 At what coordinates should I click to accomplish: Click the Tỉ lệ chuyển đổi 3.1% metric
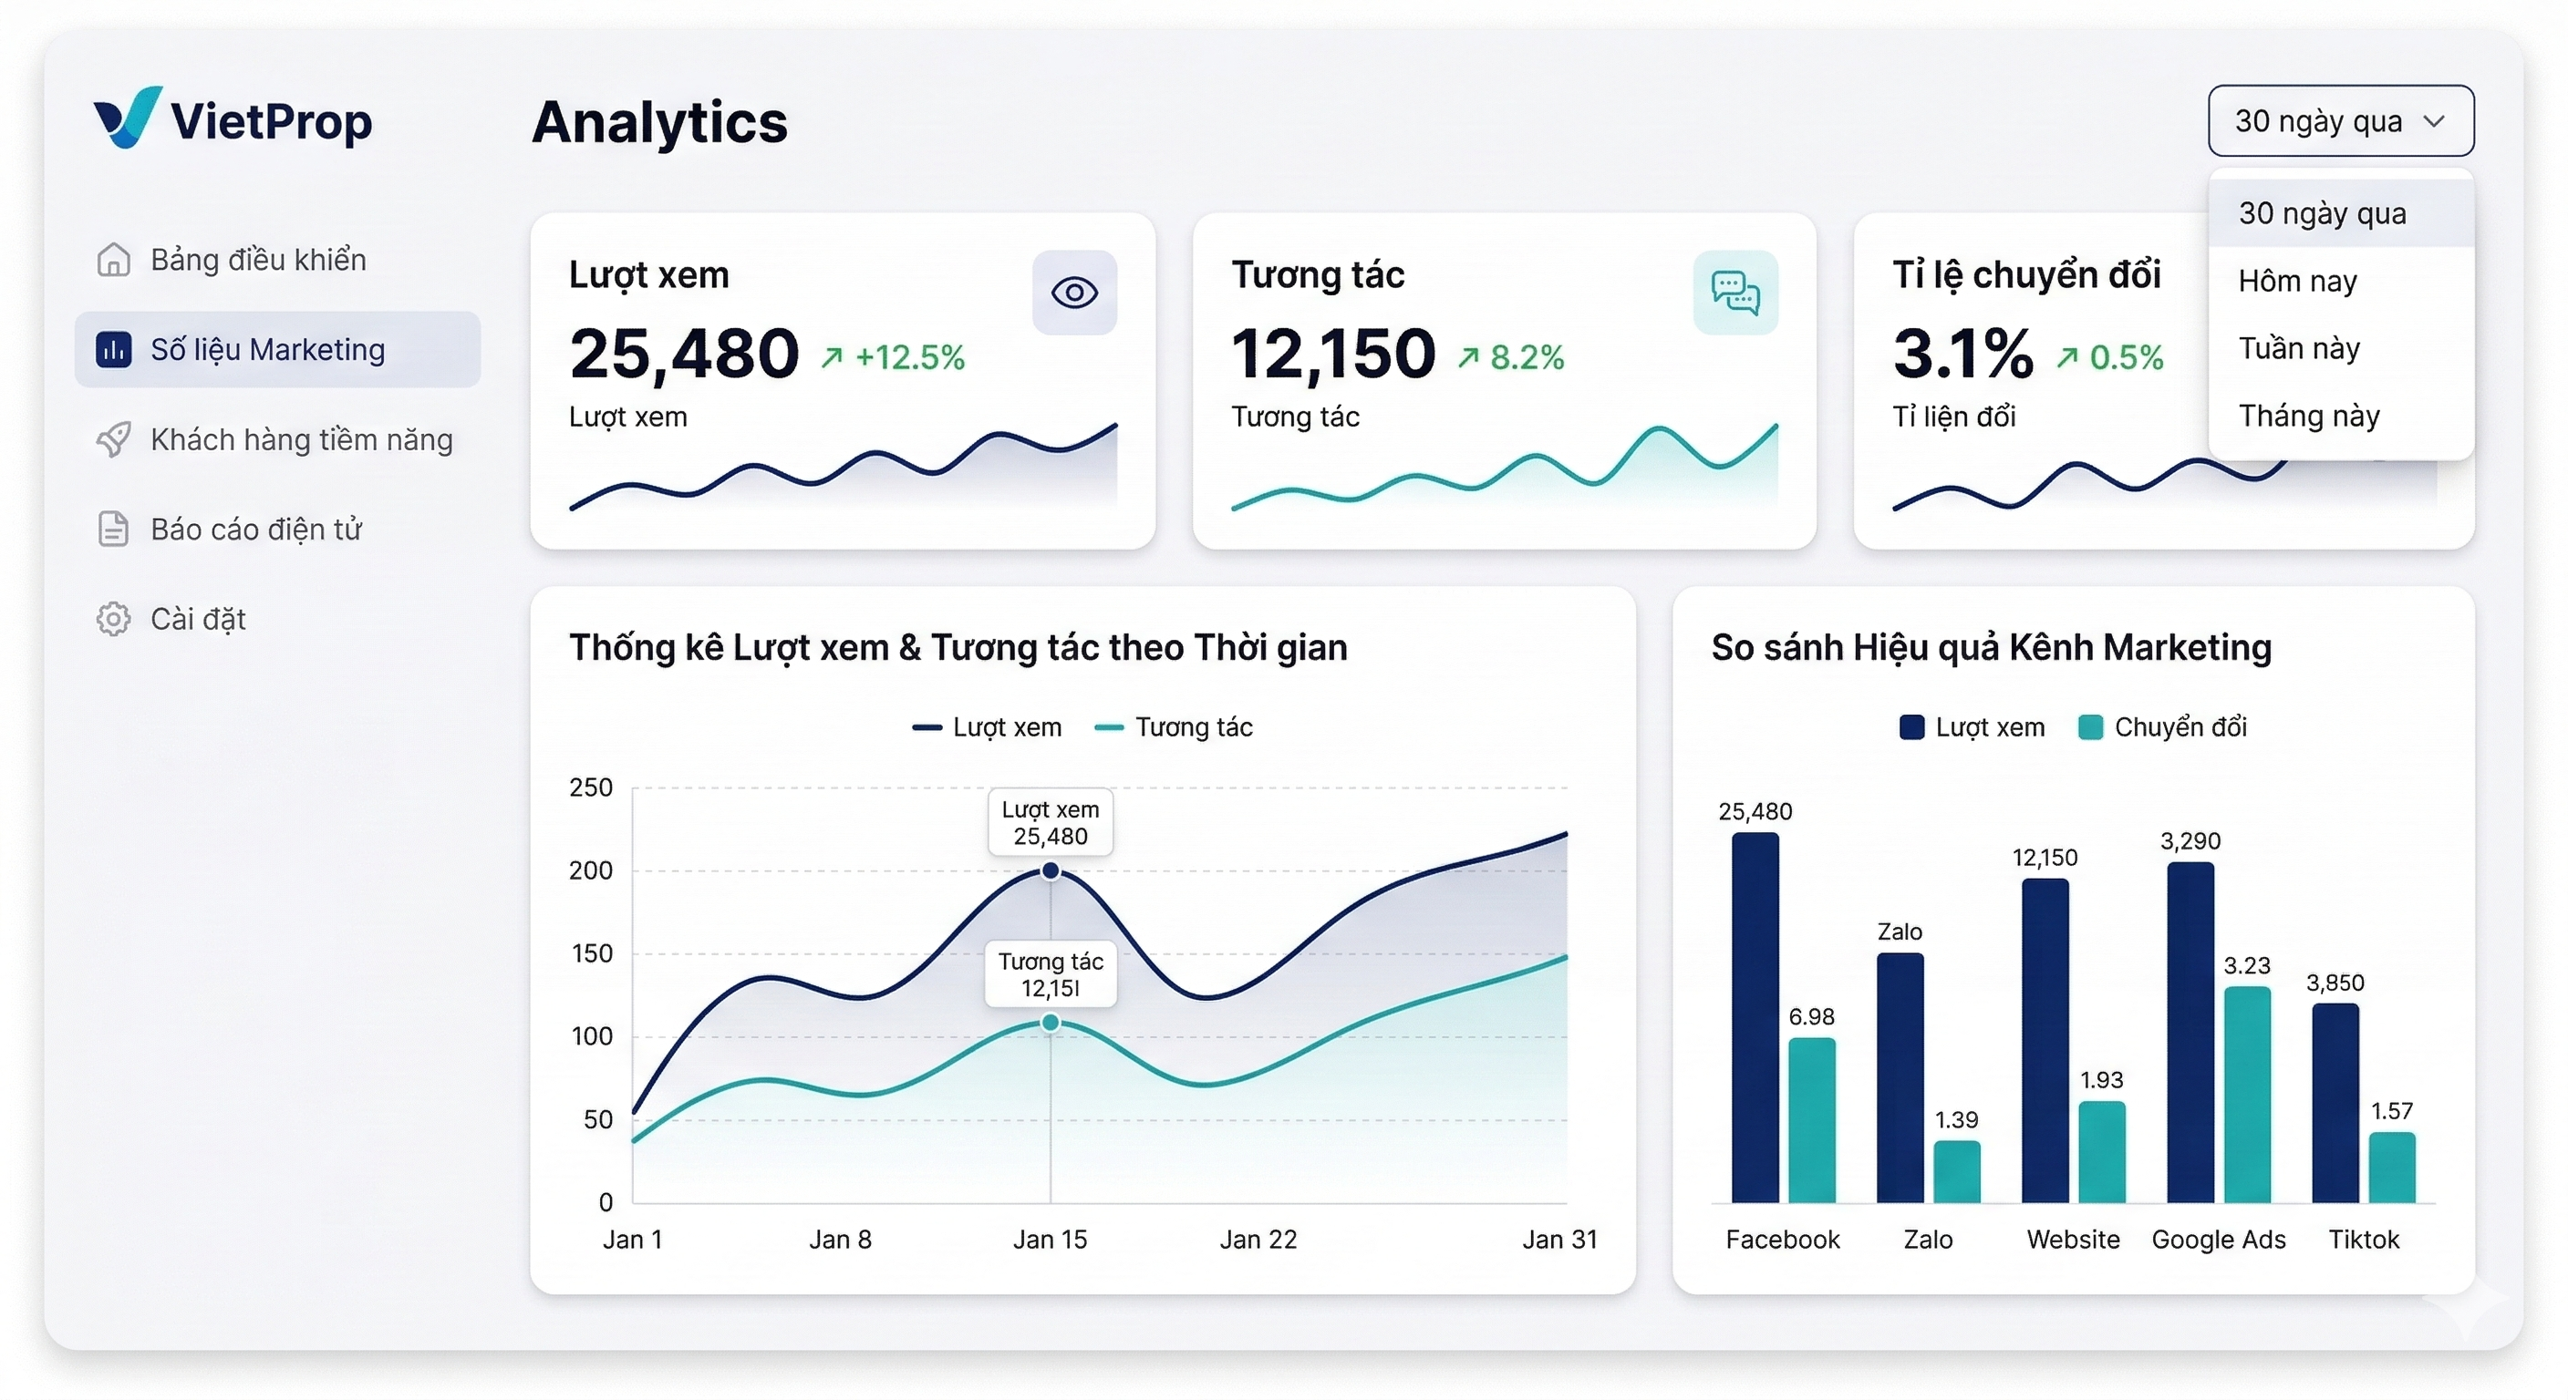pyautogui.click(x=1962, y=354)
